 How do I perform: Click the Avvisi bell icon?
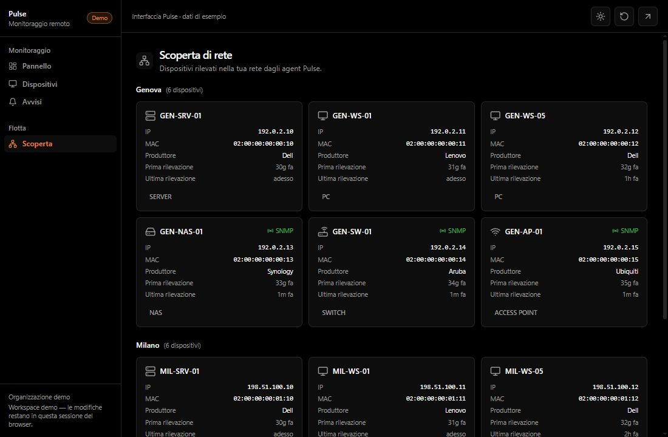[x=13, y=102]
